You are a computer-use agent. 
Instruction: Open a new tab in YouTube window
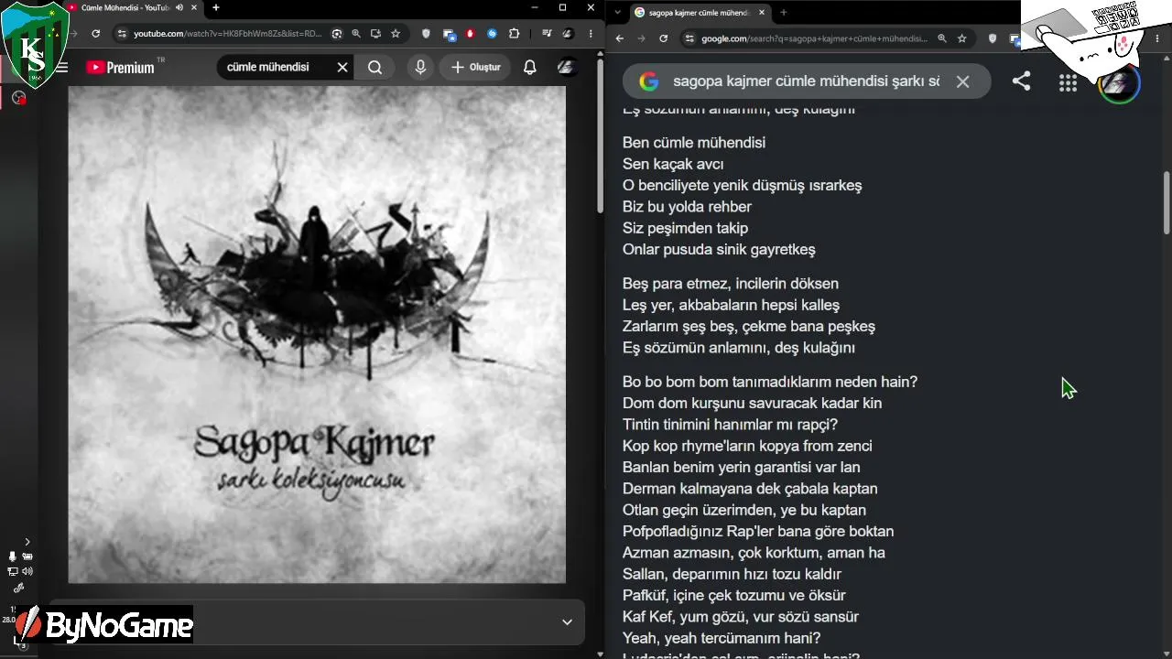216,8
